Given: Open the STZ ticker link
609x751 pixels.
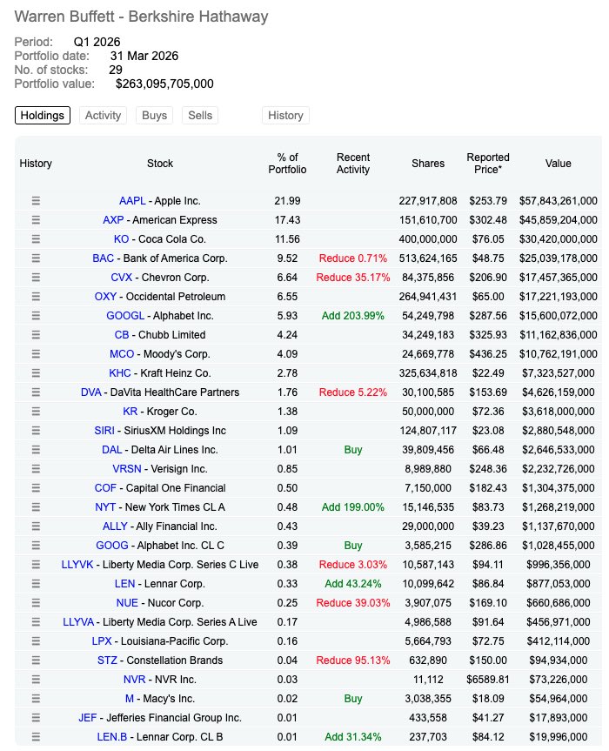Looking at the screenshot, I should tap(107, 660).
